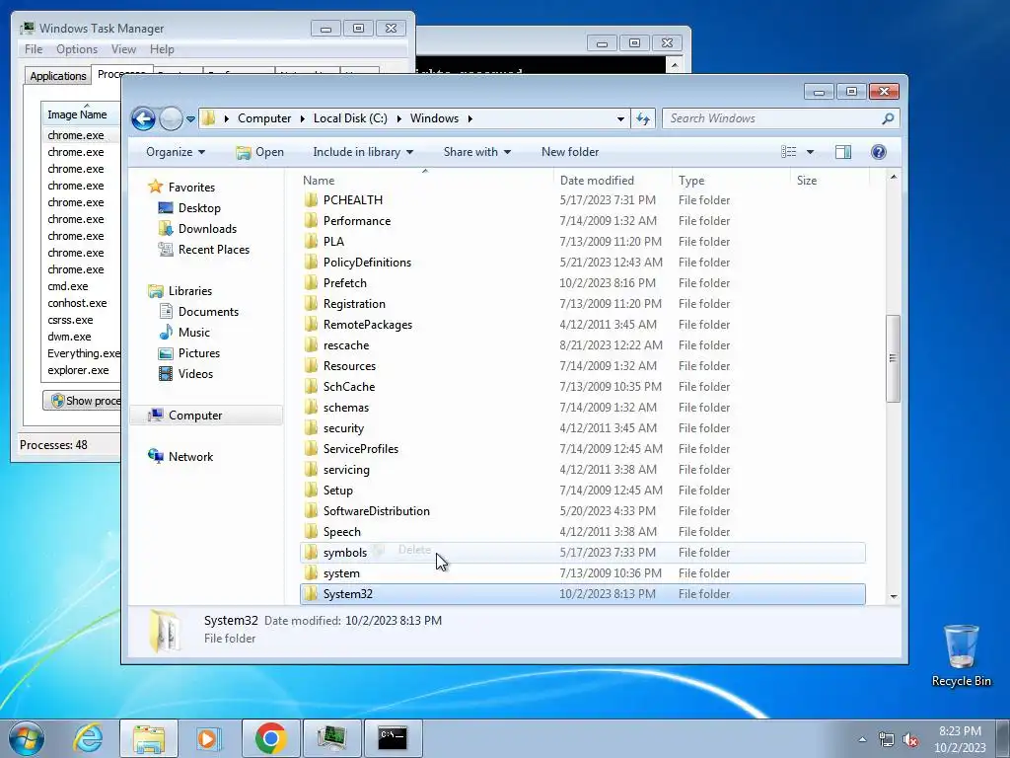Select the security folder

click(582, 428)
